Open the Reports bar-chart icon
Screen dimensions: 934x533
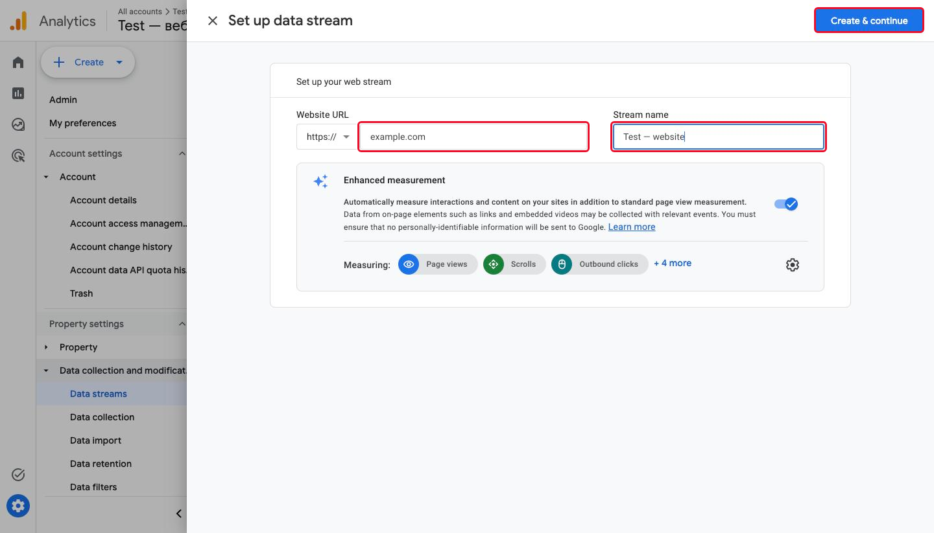point(18,93)
